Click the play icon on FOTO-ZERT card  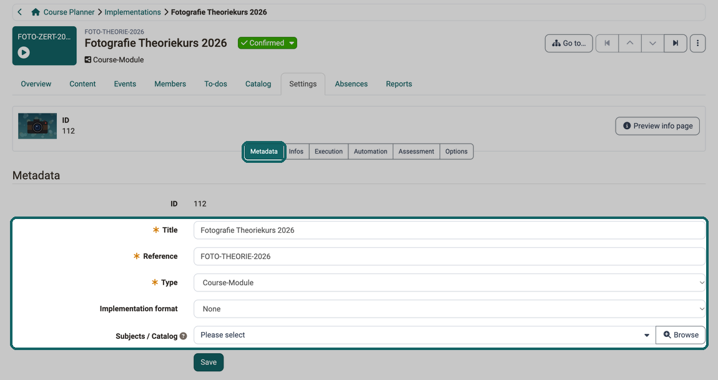click(24, 52)
